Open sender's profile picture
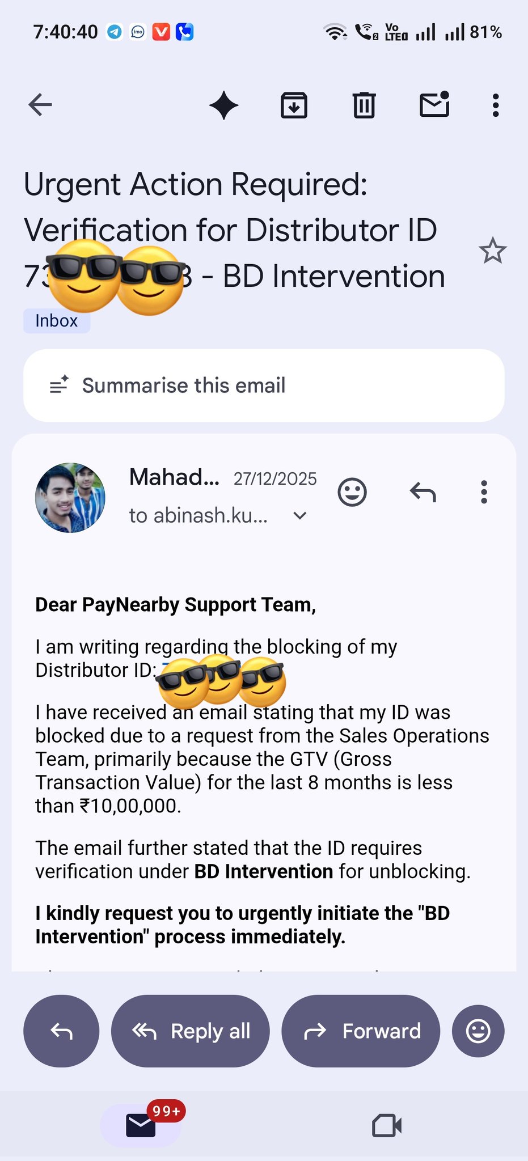This screenshot has width=528, height=1161. (x=70, y=498)
